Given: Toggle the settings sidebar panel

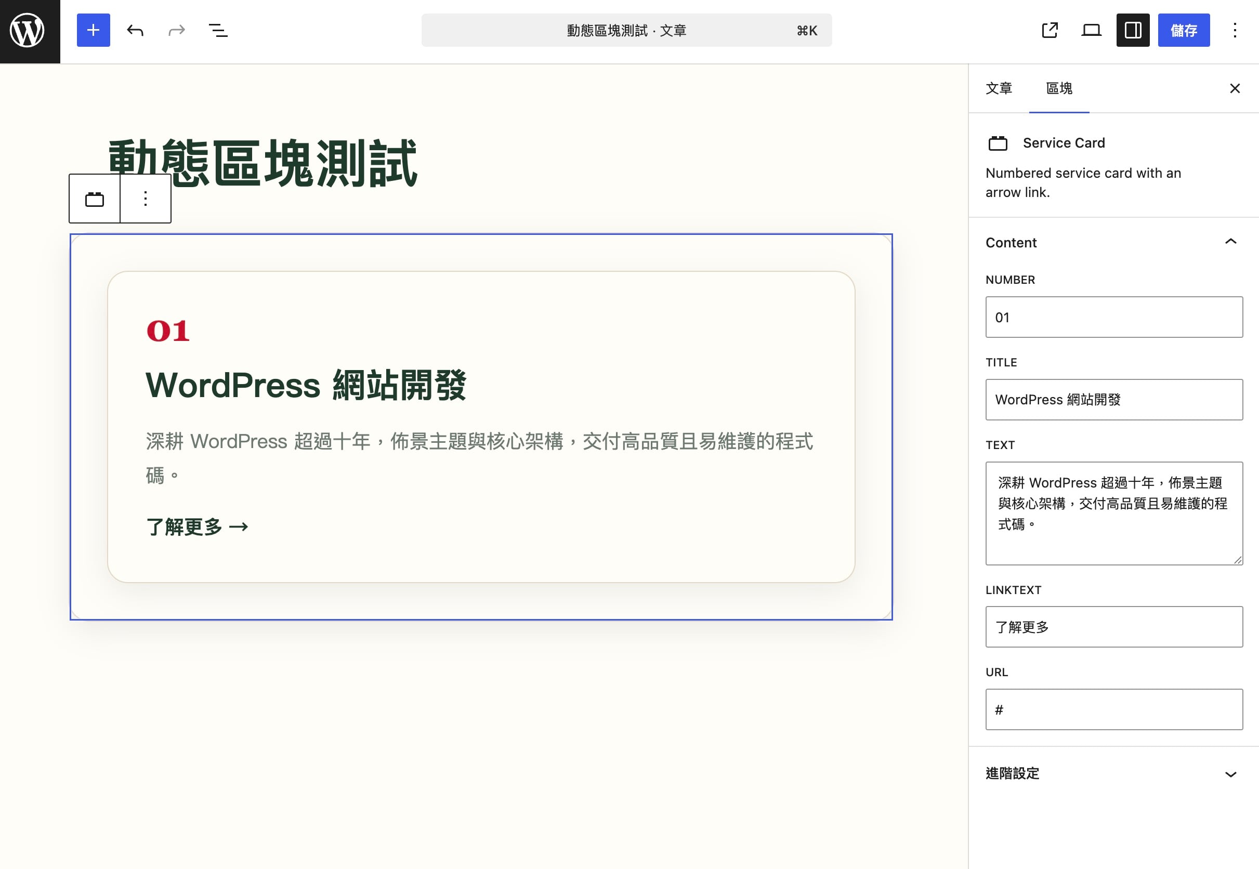Looking at the screenshot, I should pyautogui.click(x=1133, y=30).
